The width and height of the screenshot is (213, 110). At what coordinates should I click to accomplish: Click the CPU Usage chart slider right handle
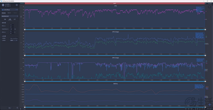(205, 55)
